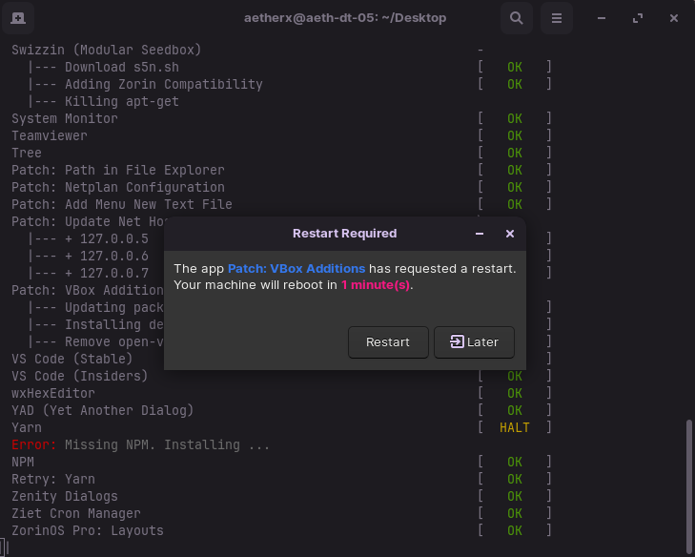Click the "Swizzin (Modular Seedbox)" line
The width and height of the screenshot is (695, 557).
tap(107, 50)
